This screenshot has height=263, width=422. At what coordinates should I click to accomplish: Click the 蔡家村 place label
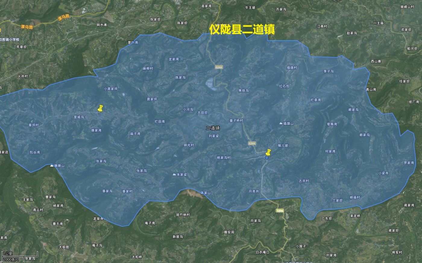click(127, 191)
